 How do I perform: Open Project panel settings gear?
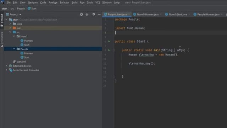94,14
